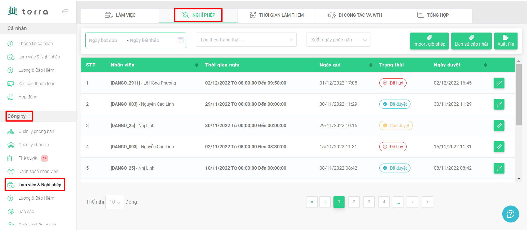Click the ... more pages button
527x230 pixels.
pos(398,202)
